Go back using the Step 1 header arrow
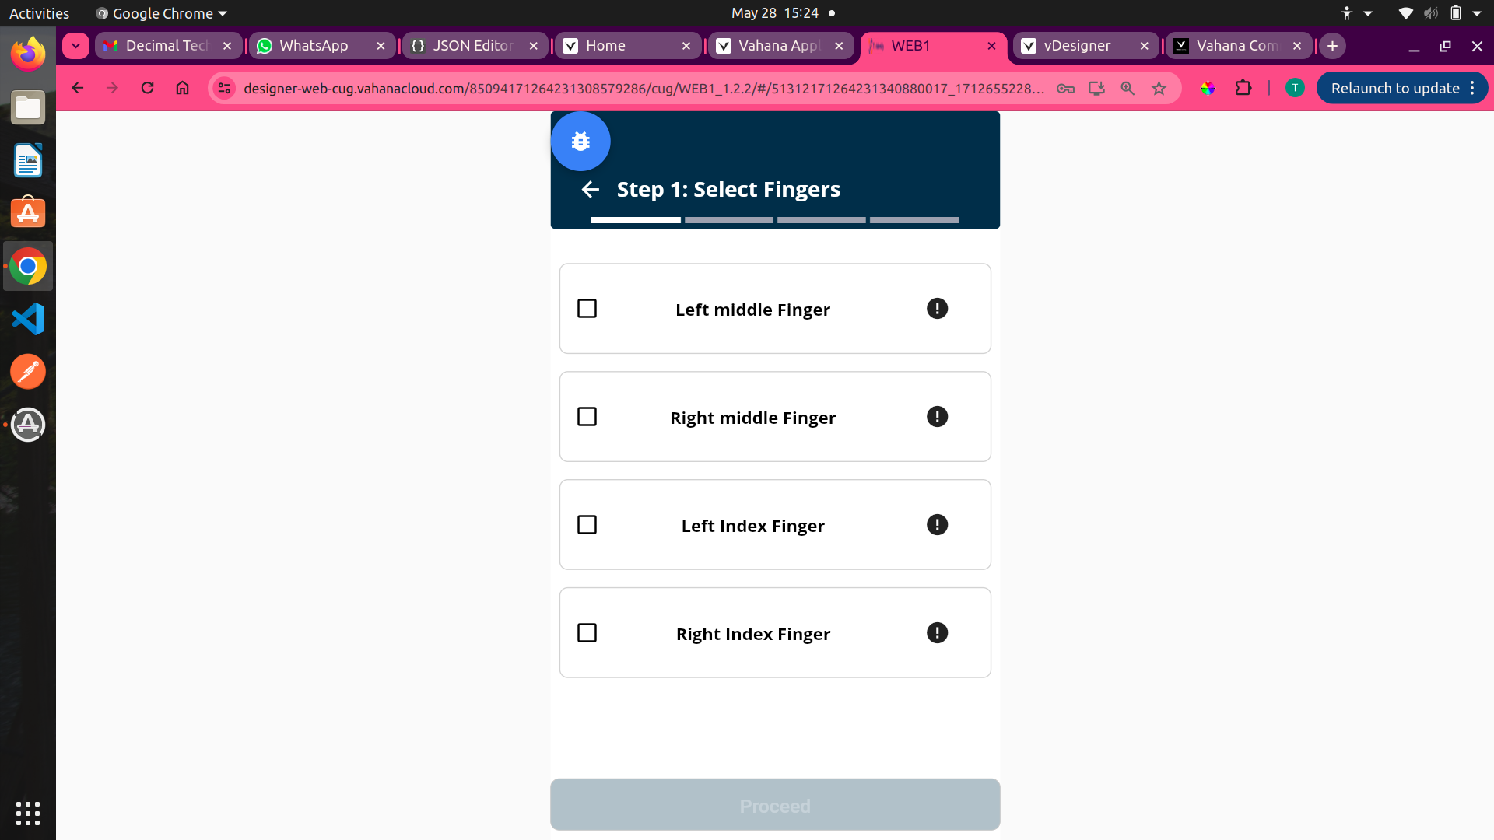 (591, 189)
